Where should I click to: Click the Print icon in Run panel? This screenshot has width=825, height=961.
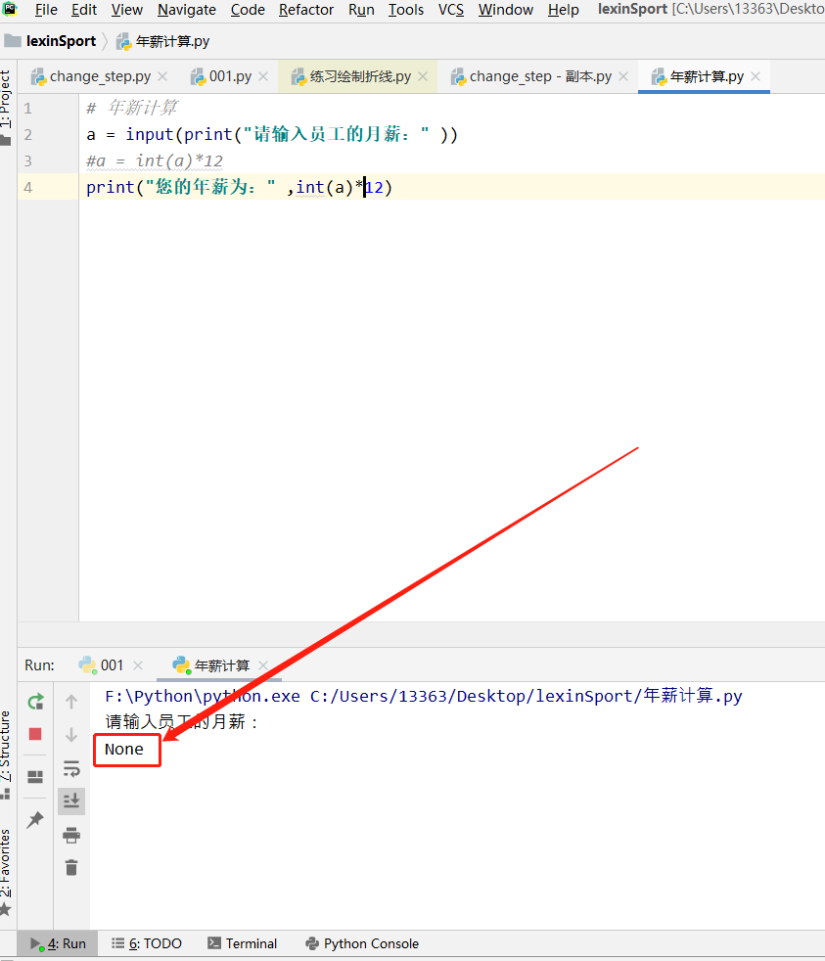[71, 835]
